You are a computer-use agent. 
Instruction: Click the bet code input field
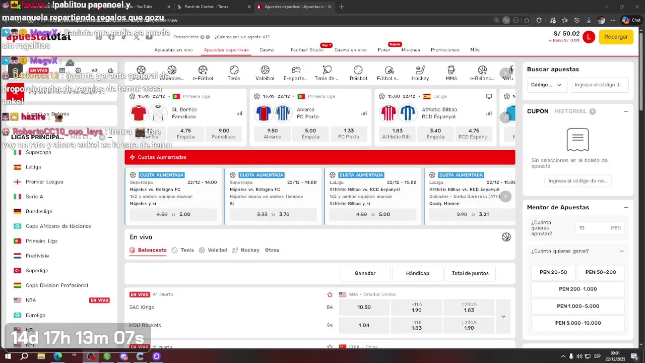[599, 85]
